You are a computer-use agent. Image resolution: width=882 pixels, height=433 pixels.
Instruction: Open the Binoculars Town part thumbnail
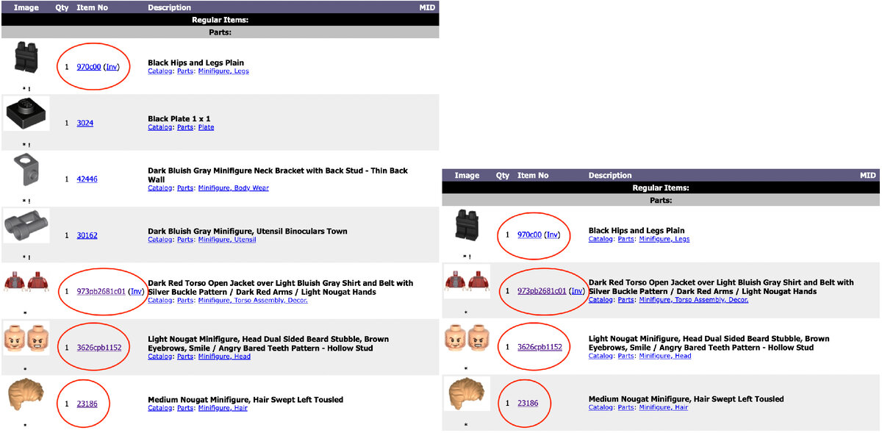coord(26,226)
